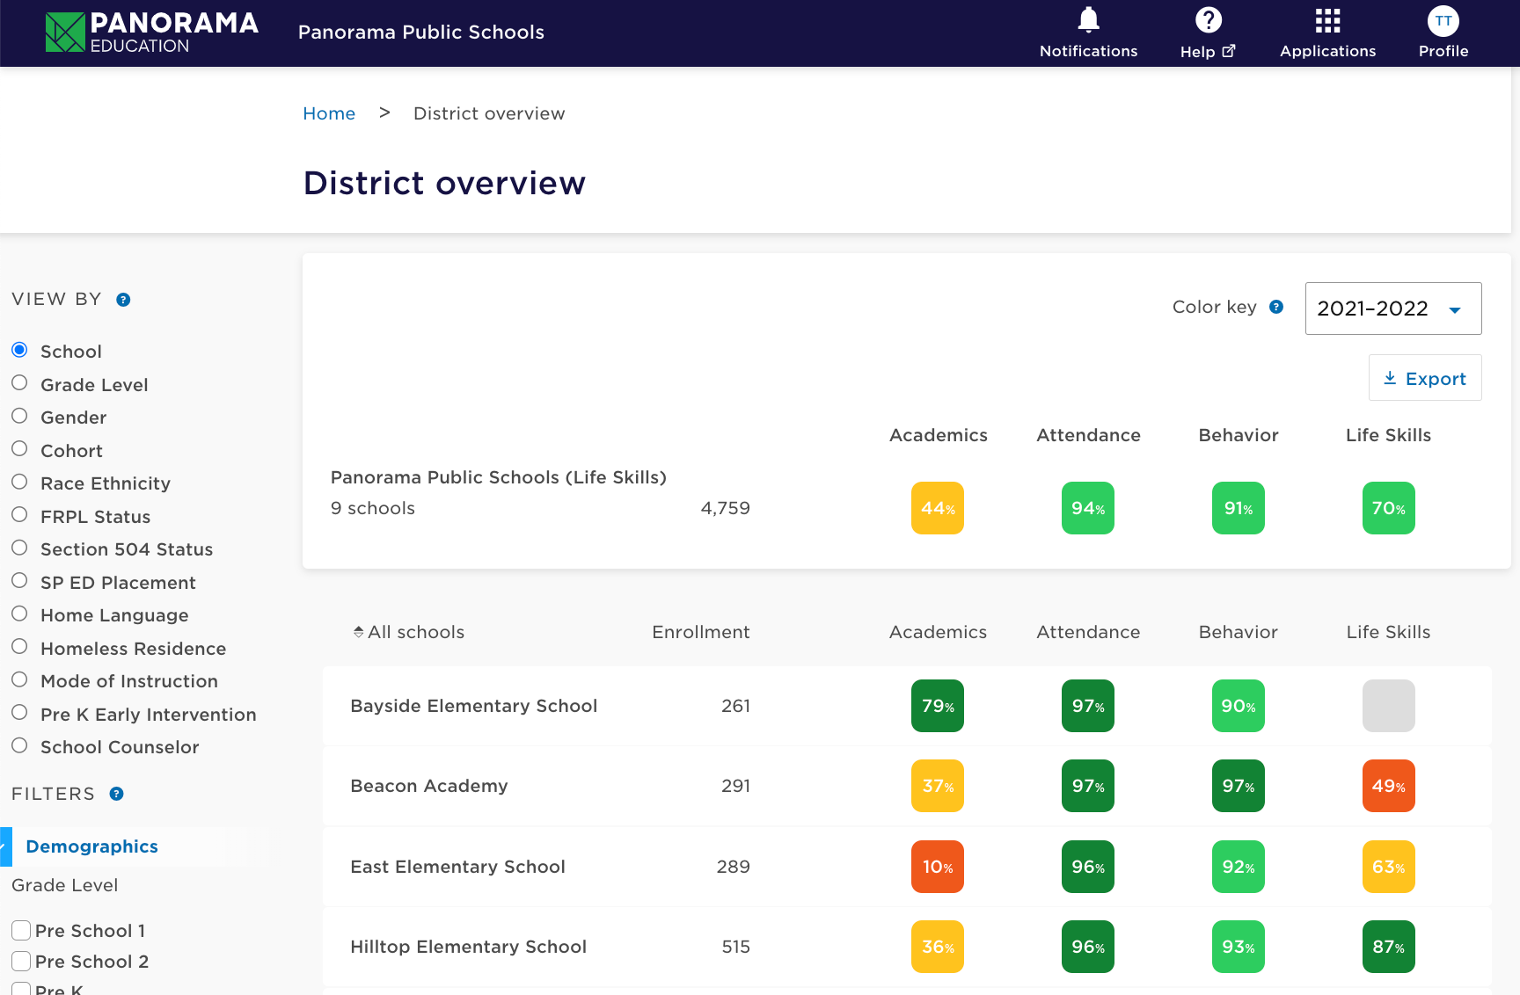1520x995 pixels.
Task: Sort by the All schools column
Action: [408, 632]
